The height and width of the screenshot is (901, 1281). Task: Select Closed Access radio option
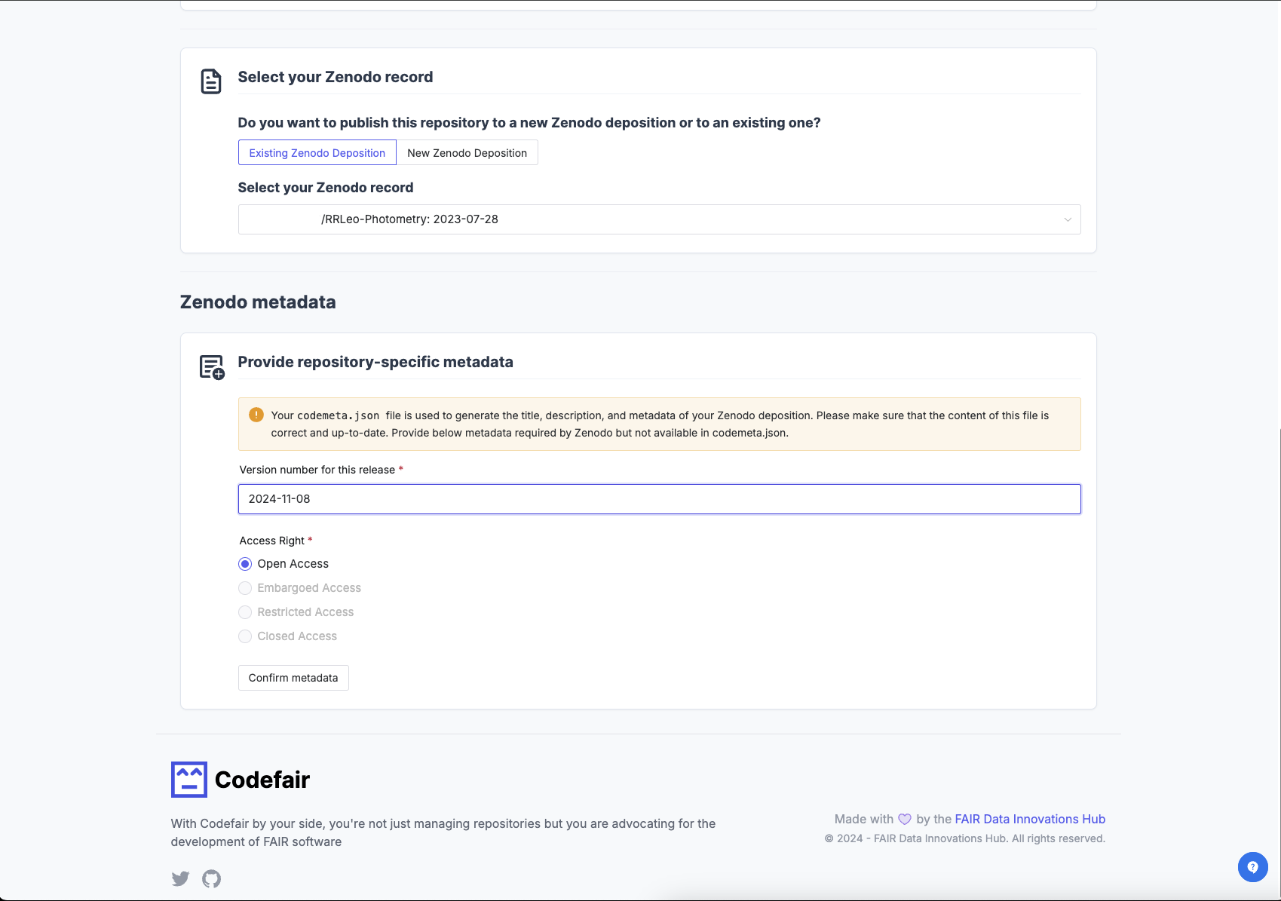245,636
